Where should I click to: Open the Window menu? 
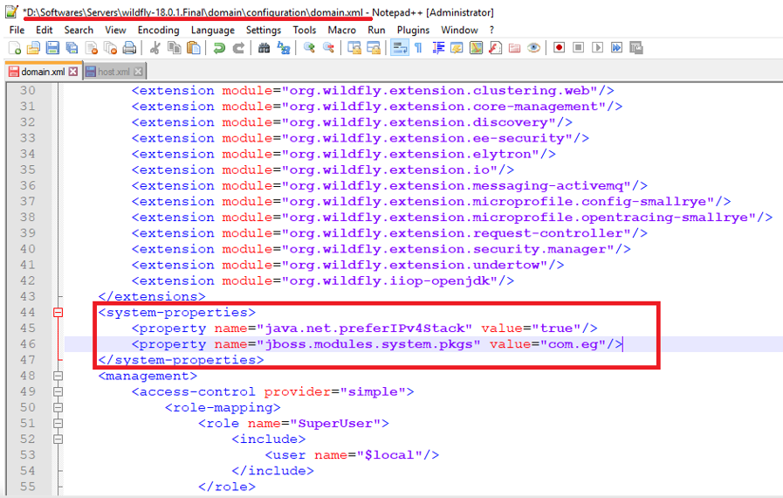(459, 30)
